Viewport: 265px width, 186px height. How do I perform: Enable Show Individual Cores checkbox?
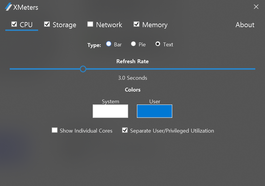point(54,130)
